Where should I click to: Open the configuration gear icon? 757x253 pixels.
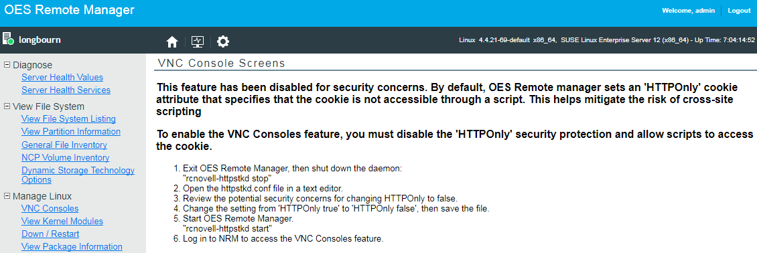point(222,42)
